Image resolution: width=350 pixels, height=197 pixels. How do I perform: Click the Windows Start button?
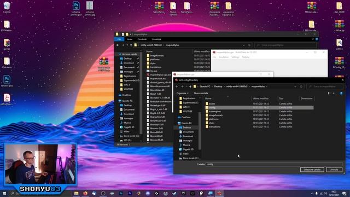(4, 193)
